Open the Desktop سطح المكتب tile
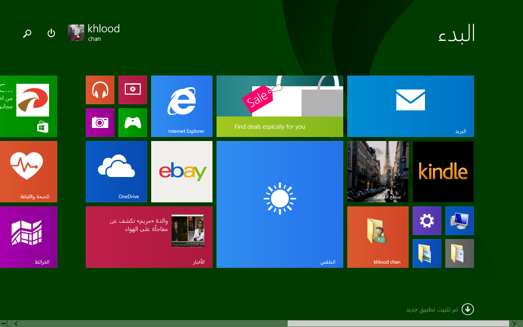523x327 pixels. point(378,172)
